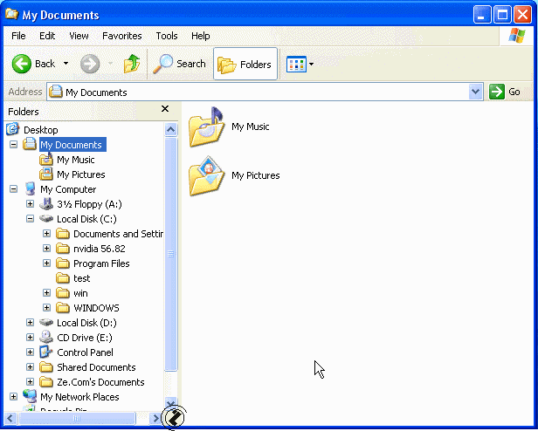Open the File menu
Screen dimensions: 538x431
point(18,36)
